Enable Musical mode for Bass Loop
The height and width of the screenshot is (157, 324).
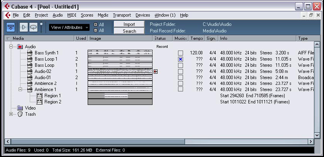180,66
